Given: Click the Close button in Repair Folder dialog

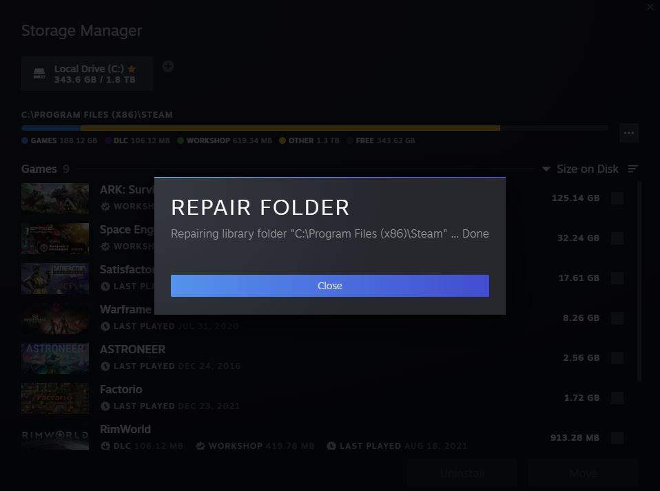Looking at the screenshot, I should click(329, 286).
